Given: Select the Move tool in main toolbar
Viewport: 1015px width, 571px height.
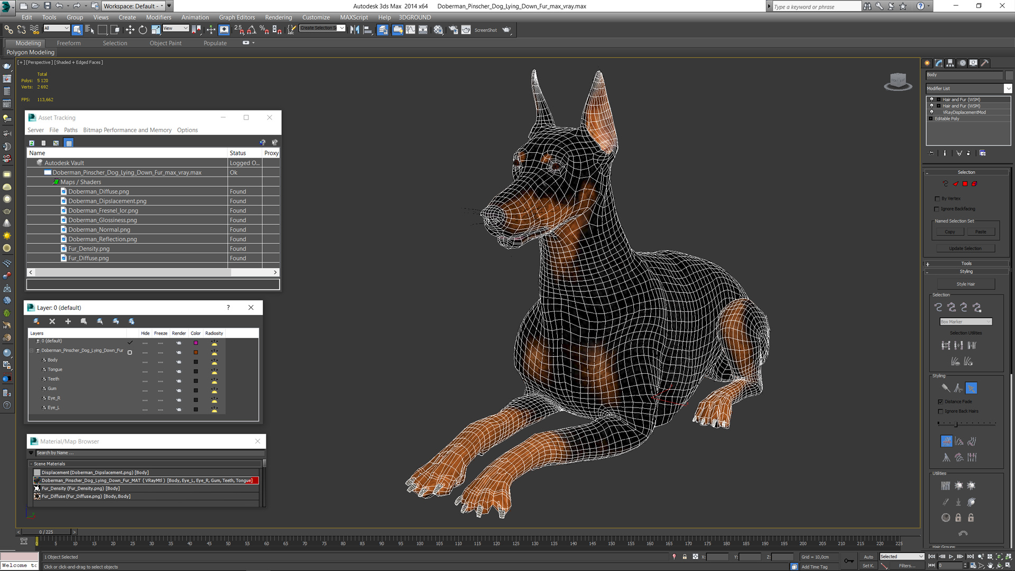Looking at the screenshot, I should (130, 30).
